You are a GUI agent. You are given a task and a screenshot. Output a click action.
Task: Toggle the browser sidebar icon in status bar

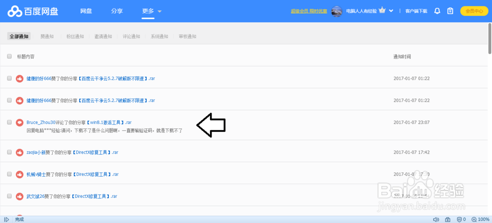[6, 220]
